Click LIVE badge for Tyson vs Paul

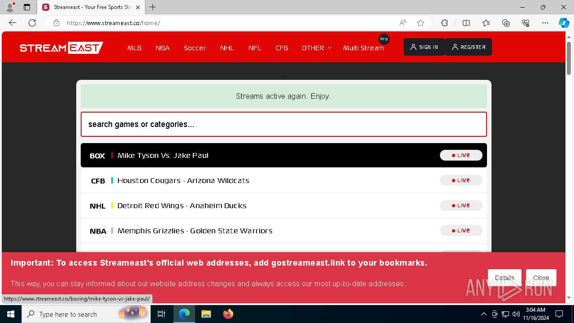[x=461, y=155]
